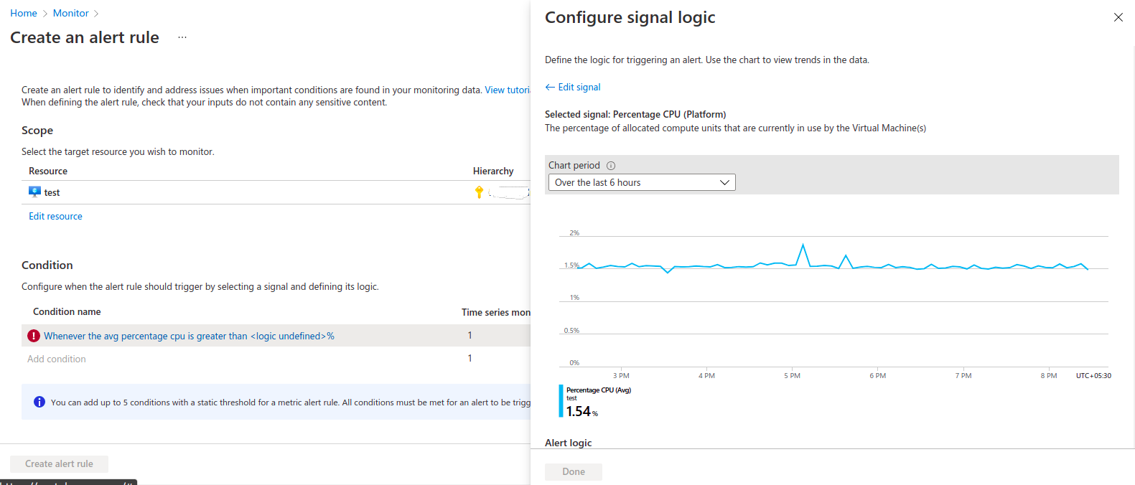Navigate to Monitor breadcrumb
The width and height of the screenshot is (1135, 485).
[71, 13]
